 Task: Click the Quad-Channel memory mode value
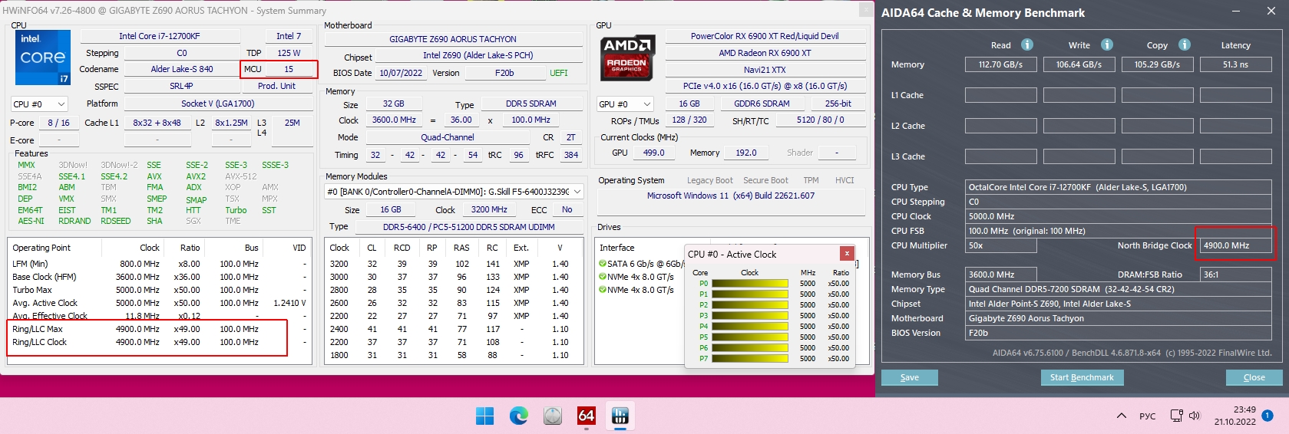(x=448, y=137)
